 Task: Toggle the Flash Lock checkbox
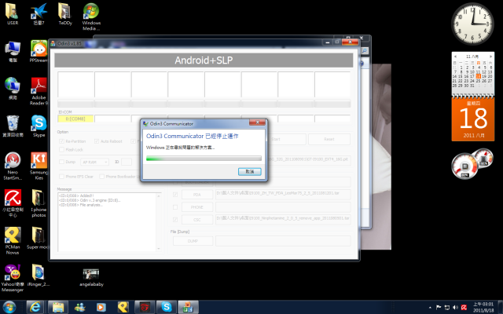tap(61, 150)
